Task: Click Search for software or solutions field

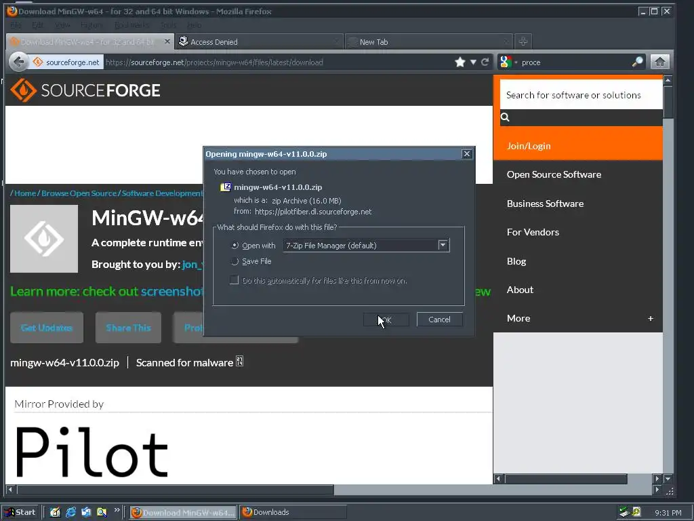Action: point(581,95)
